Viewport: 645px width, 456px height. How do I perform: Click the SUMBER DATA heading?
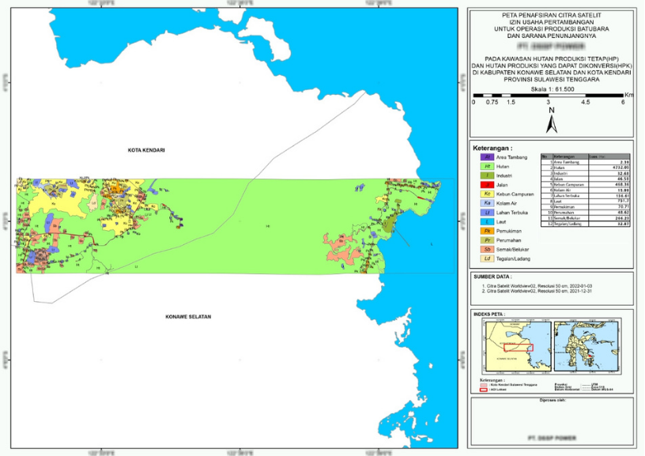[492, 277]
